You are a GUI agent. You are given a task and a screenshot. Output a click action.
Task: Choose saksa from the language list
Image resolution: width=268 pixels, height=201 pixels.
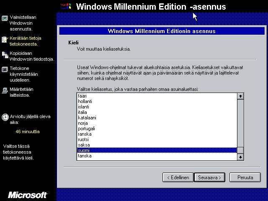[x=157, y=145]
